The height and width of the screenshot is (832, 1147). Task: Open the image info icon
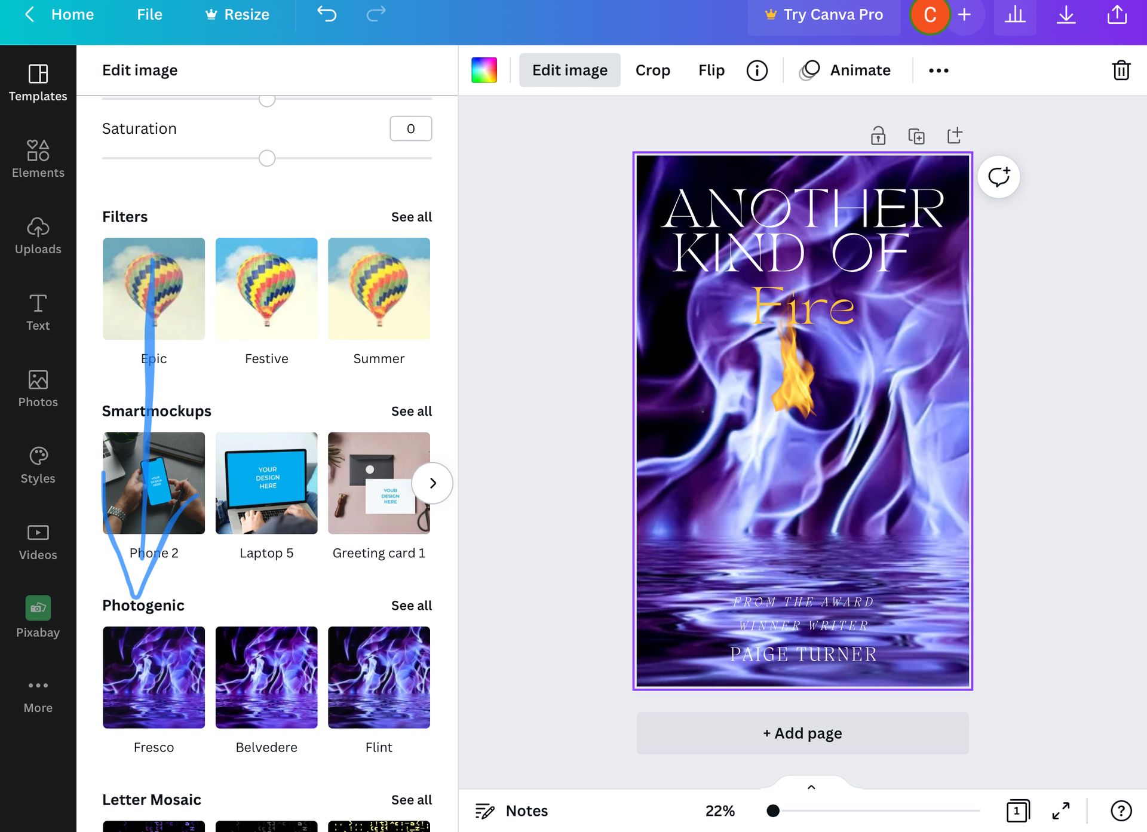(x=757, y=70)
